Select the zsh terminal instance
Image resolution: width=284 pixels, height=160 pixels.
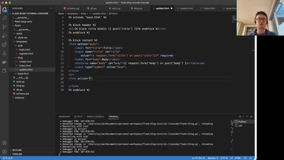[x=244, y=125]
